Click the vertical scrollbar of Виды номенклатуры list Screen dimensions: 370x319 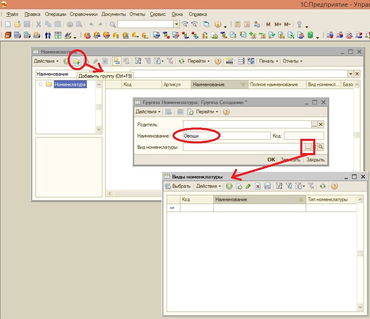coord(360,253)
